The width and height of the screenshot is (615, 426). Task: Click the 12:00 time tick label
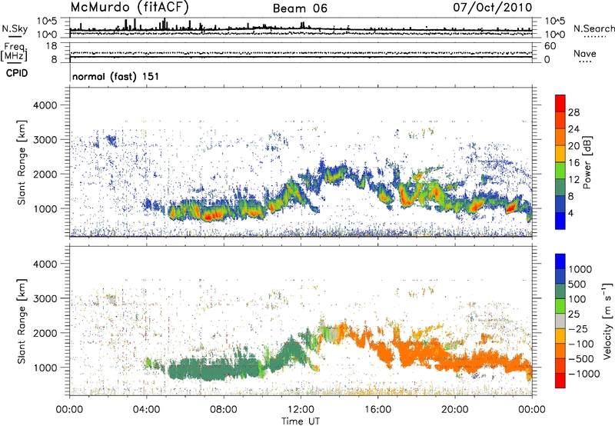[301, 410]
